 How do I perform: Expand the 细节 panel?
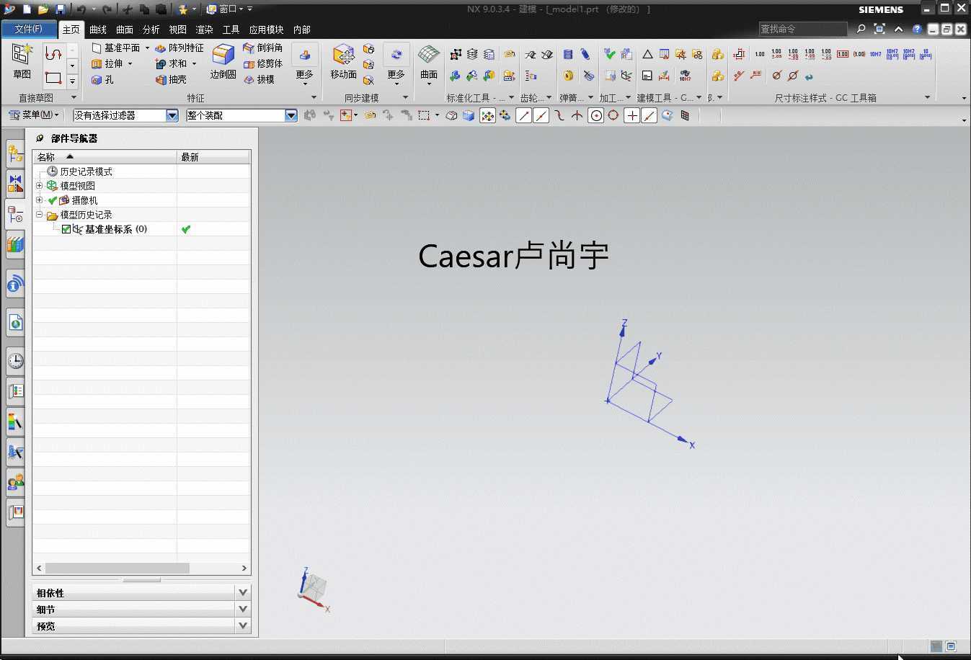(x=243, y=609)
